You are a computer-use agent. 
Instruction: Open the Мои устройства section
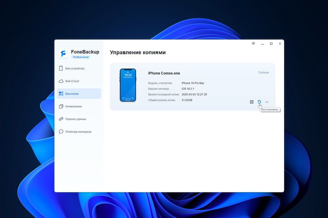79,68
